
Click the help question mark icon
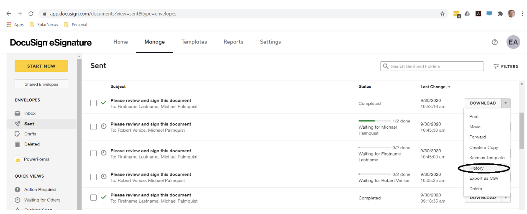(x=495, y=42)
